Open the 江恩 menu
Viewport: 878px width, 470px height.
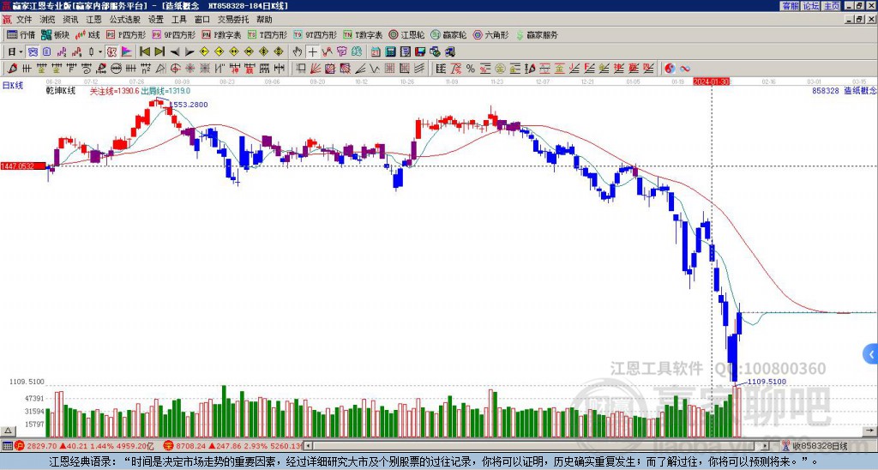[x=93, y=20]
